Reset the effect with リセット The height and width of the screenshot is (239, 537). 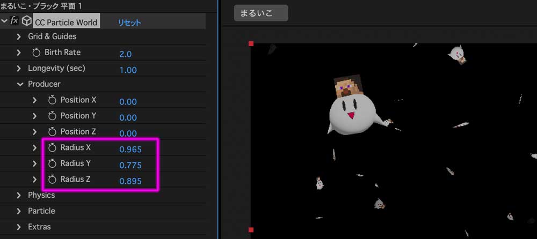(129, 23)
